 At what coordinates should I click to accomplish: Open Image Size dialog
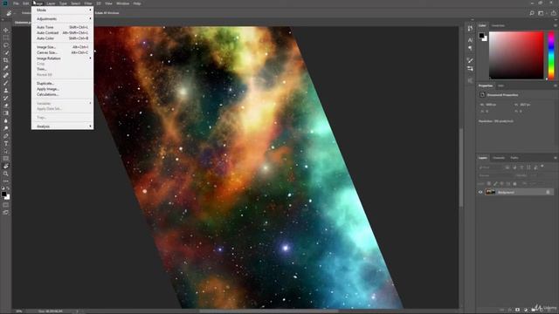[x=62, y=47]
